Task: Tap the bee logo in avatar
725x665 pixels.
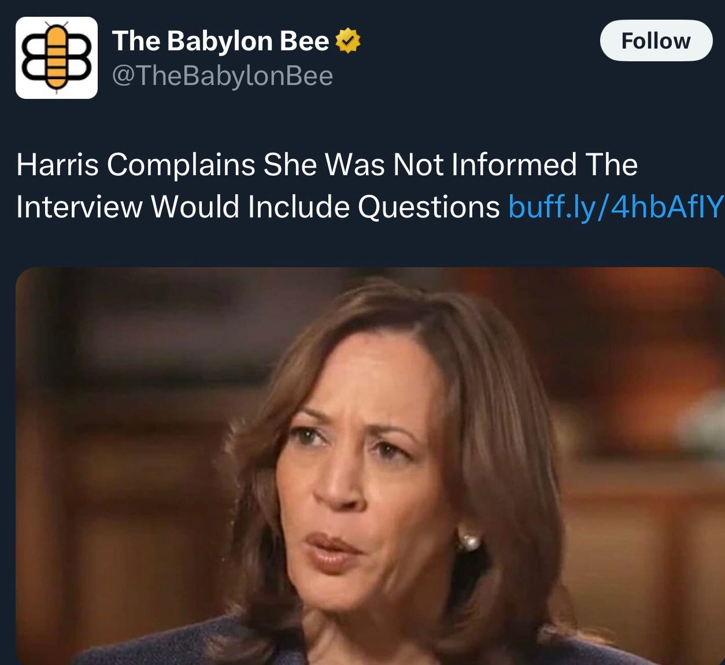Action: (57, 58)
